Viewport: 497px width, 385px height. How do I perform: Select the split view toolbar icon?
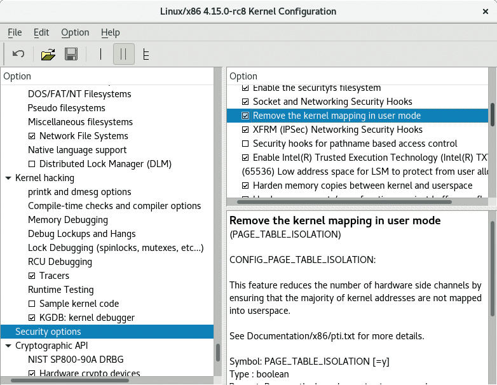coord(124,54)
